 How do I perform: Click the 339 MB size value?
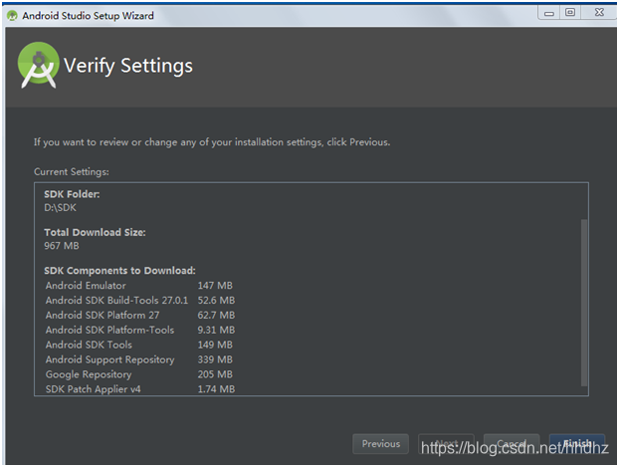(x=215, y=359)
